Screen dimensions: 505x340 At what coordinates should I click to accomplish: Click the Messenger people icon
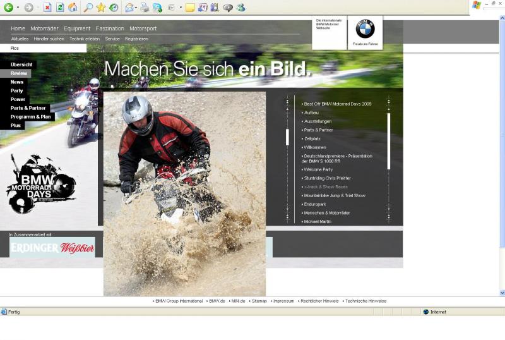click(x=241, y=8)
